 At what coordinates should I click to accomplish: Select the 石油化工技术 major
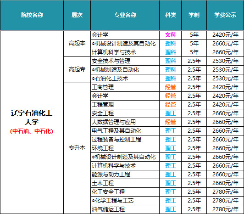click(x=110, y=79)
